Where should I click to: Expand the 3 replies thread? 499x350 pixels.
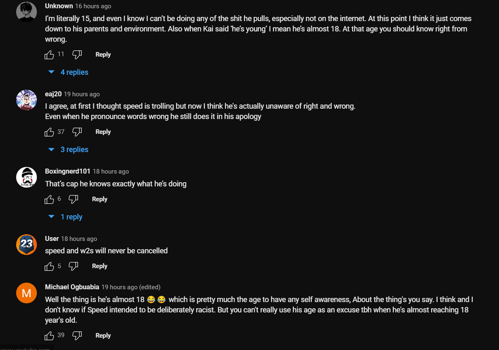(x=69, y=150)
